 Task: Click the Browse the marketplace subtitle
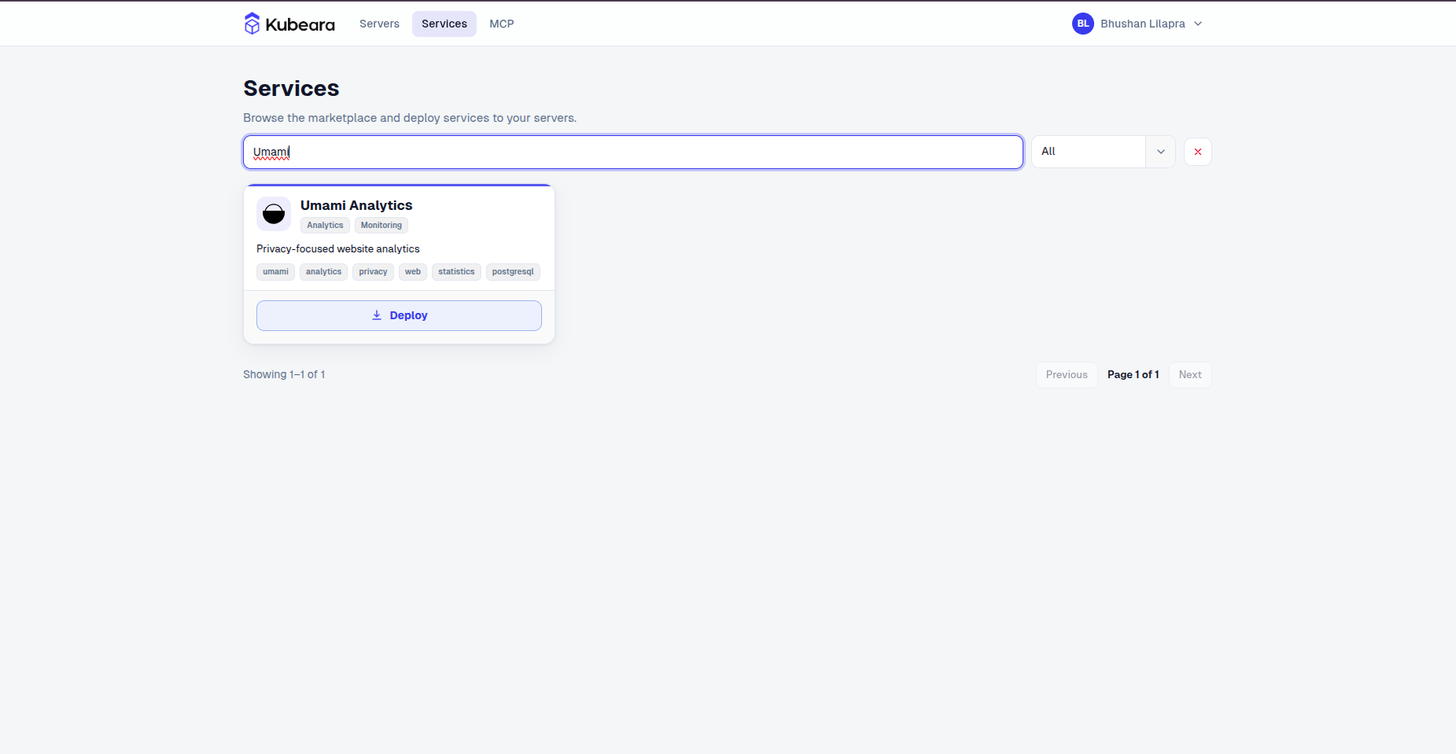(410, 118)
